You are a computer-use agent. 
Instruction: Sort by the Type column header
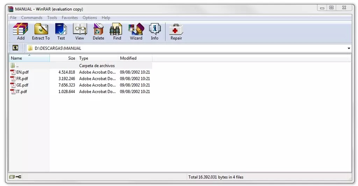pyautogui.click(x=98, y=58)
